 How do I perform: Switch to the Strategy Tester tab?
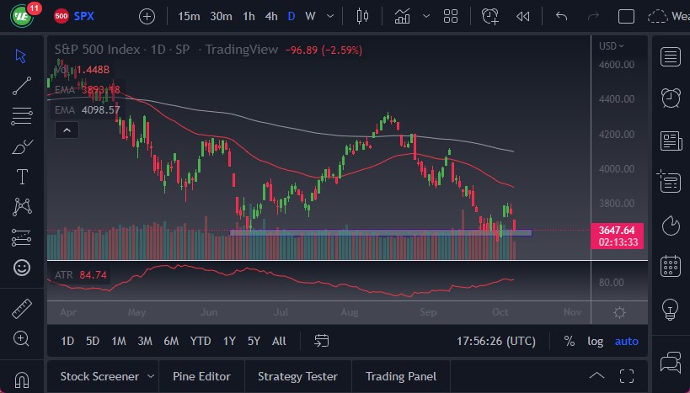click(x=297, y=376)
